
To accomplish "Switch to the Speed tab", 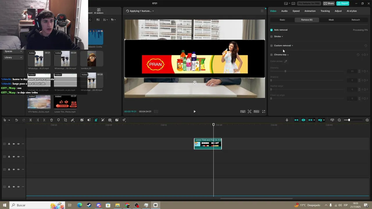I will coord(296,11).
